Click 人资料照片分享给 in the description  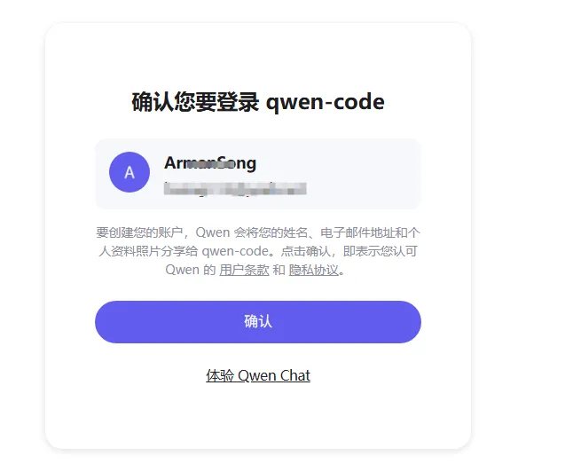(x=148, y=251)
